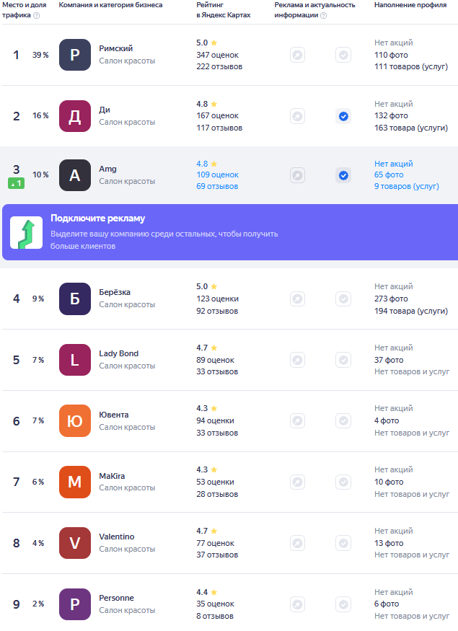The height and width of the screenshot is (631, 458).
Task: Select the Lady Bond company name
Action: pos(118,353)
